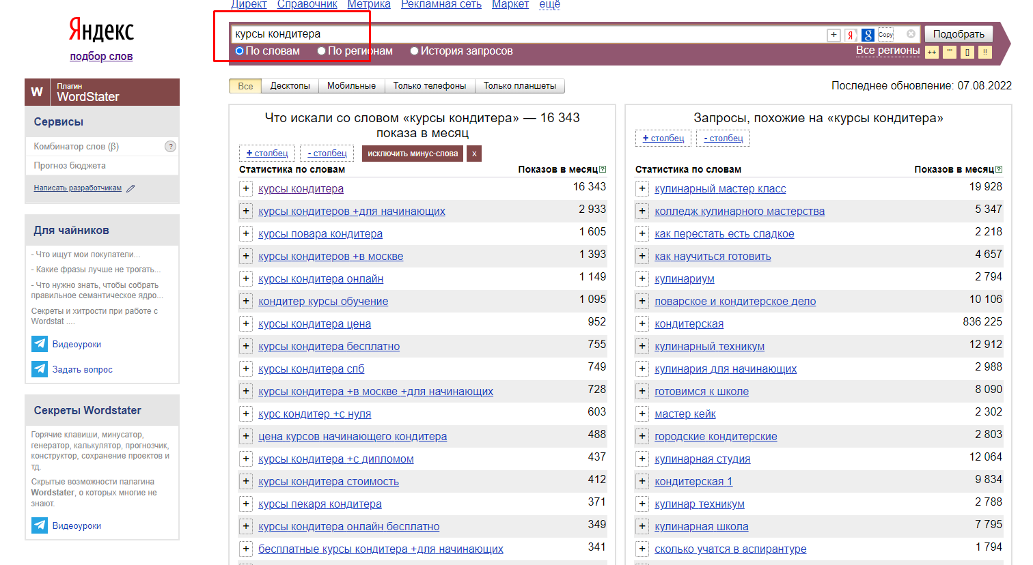Open query link поварское и кондитерское дело
Screen dimensions: 1033x565
(x=735, y=302)
